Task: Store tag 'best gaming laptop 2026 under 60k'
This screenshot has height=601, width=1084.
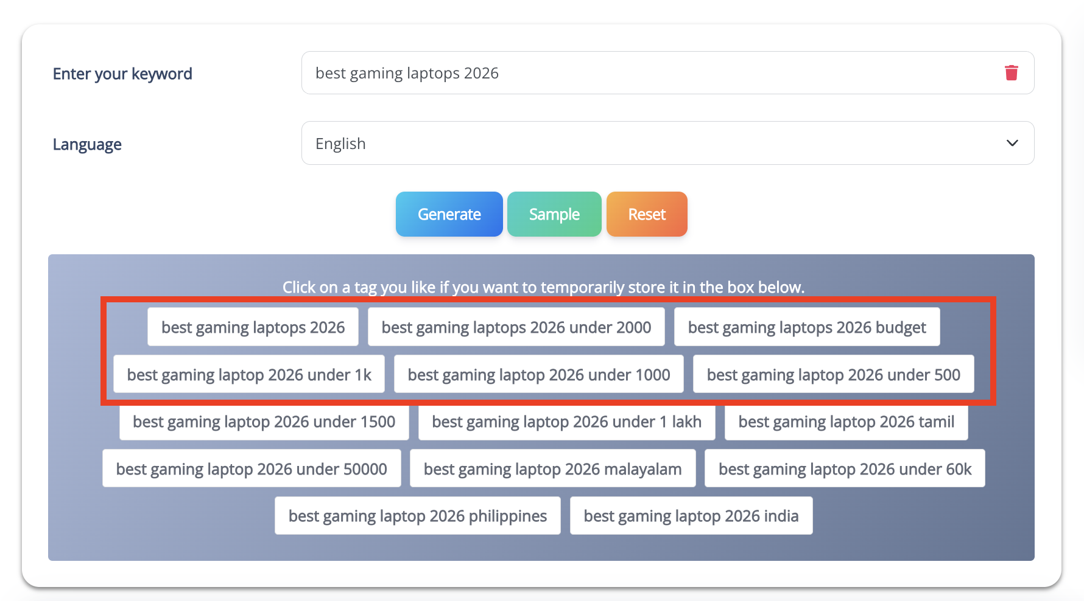Action: (845, 469)
